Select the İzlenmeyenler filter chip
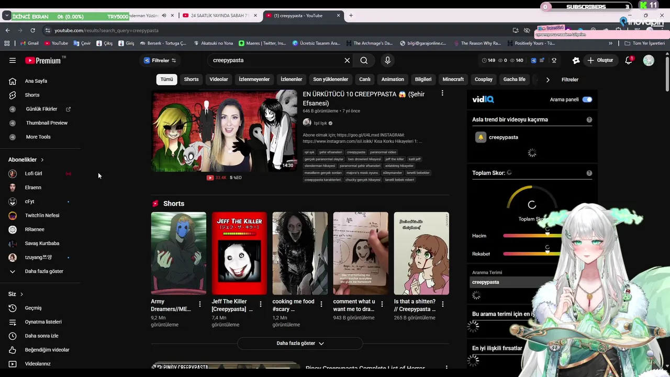670x377 pixels. tap(254, 80)
